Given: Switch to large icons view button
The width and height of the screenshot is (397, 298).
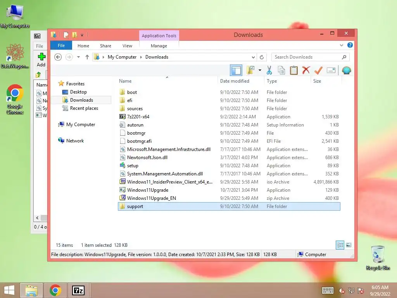Looking at the screenshot, I should (x=349, y=245).
